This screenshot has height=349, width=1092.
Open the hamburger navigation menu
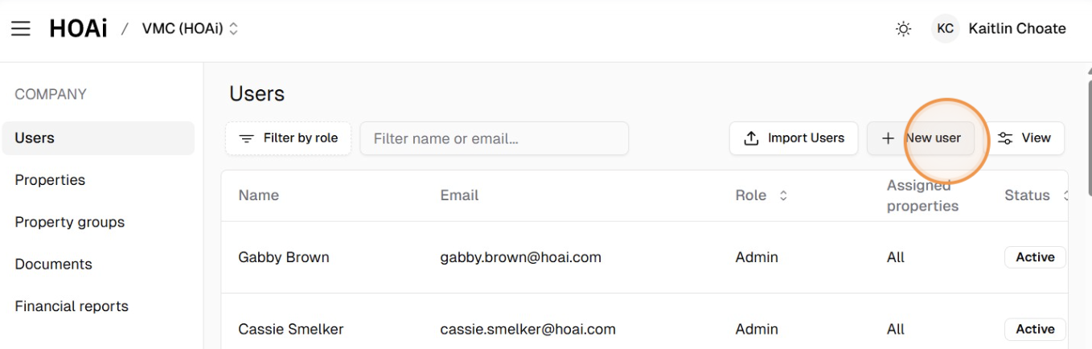(21, 29)
